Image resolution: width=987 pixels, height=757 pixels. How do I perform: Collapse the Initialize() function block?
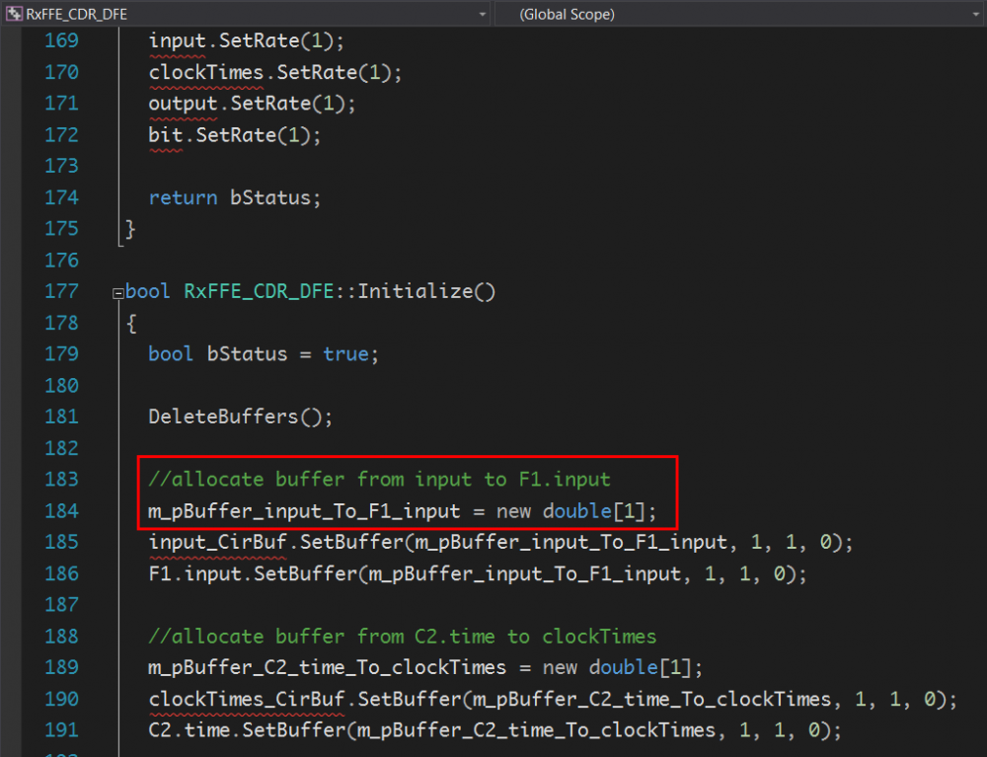118,293
